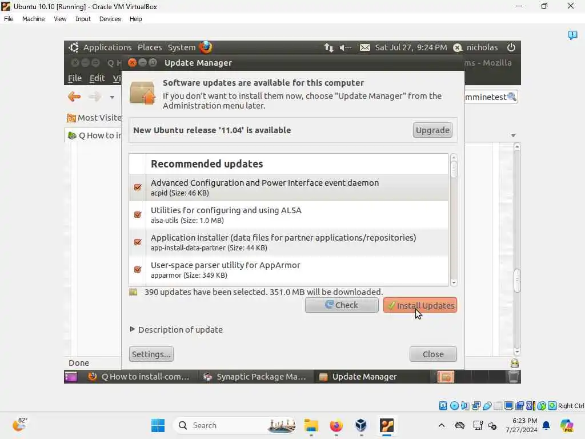Click VirtualBox optical disk status icon
This screenshot has height=439, width=585.
coord(454,406)
